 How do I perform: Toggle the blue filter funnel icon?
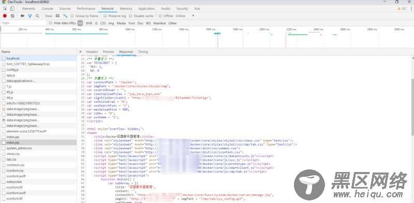(30, 16)
